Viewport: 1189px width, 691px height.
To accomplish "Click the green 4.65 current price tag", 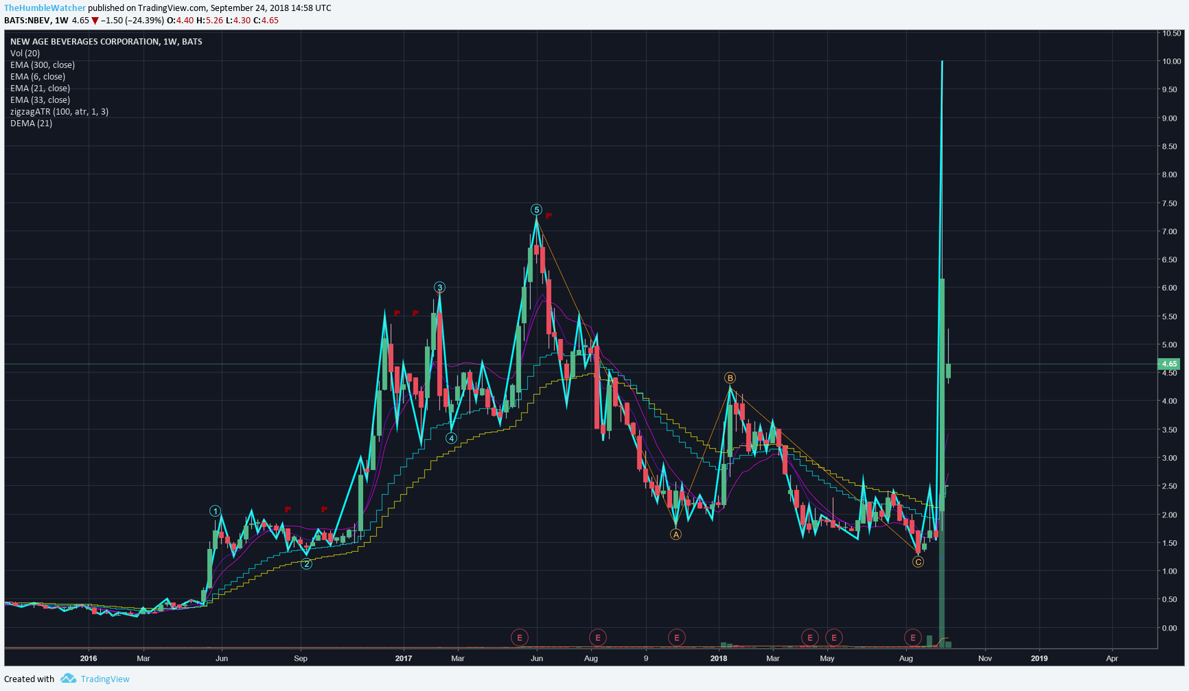I will pyautogui.click(x=1168, y=364).
